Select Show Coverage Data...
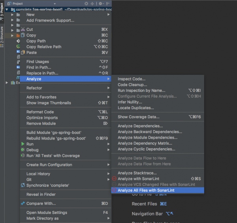 point(158,117)
